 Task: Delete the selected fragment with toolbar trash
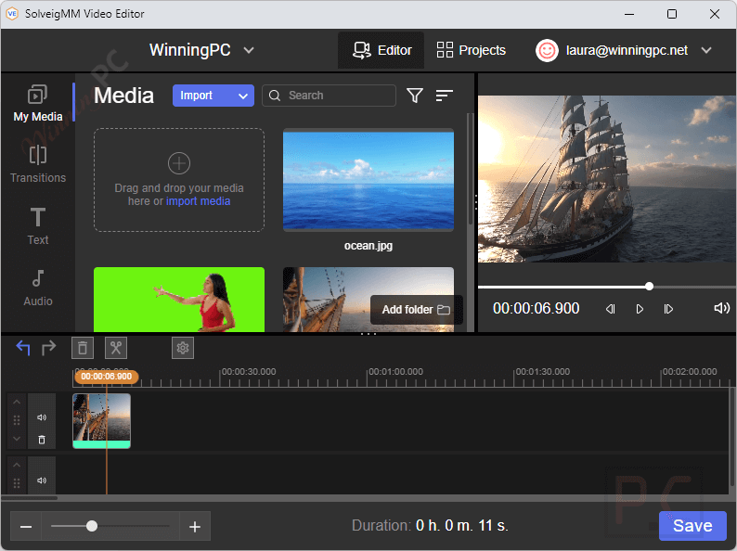pyautogui.click(x=83, y=348)
